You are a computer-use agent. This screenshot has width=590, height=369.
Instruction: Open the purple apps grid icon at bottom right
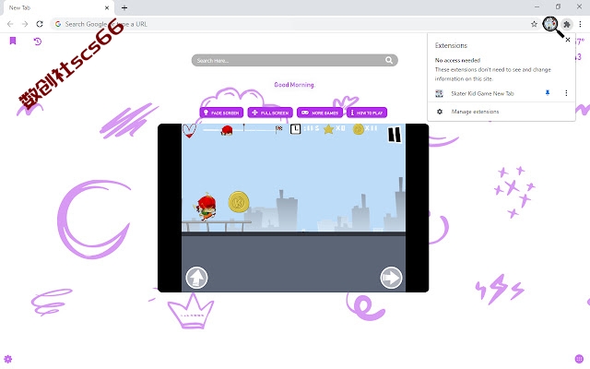580,359
